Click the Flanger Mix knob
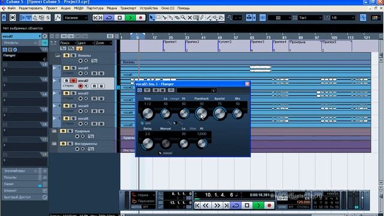The image size is (384, 216). (x=238, y=113)
